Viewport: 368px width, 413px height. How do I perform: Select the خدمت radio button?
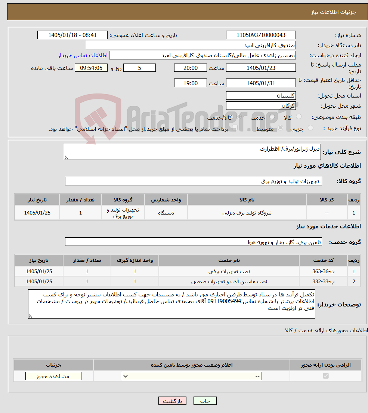[x=272, y=116]
